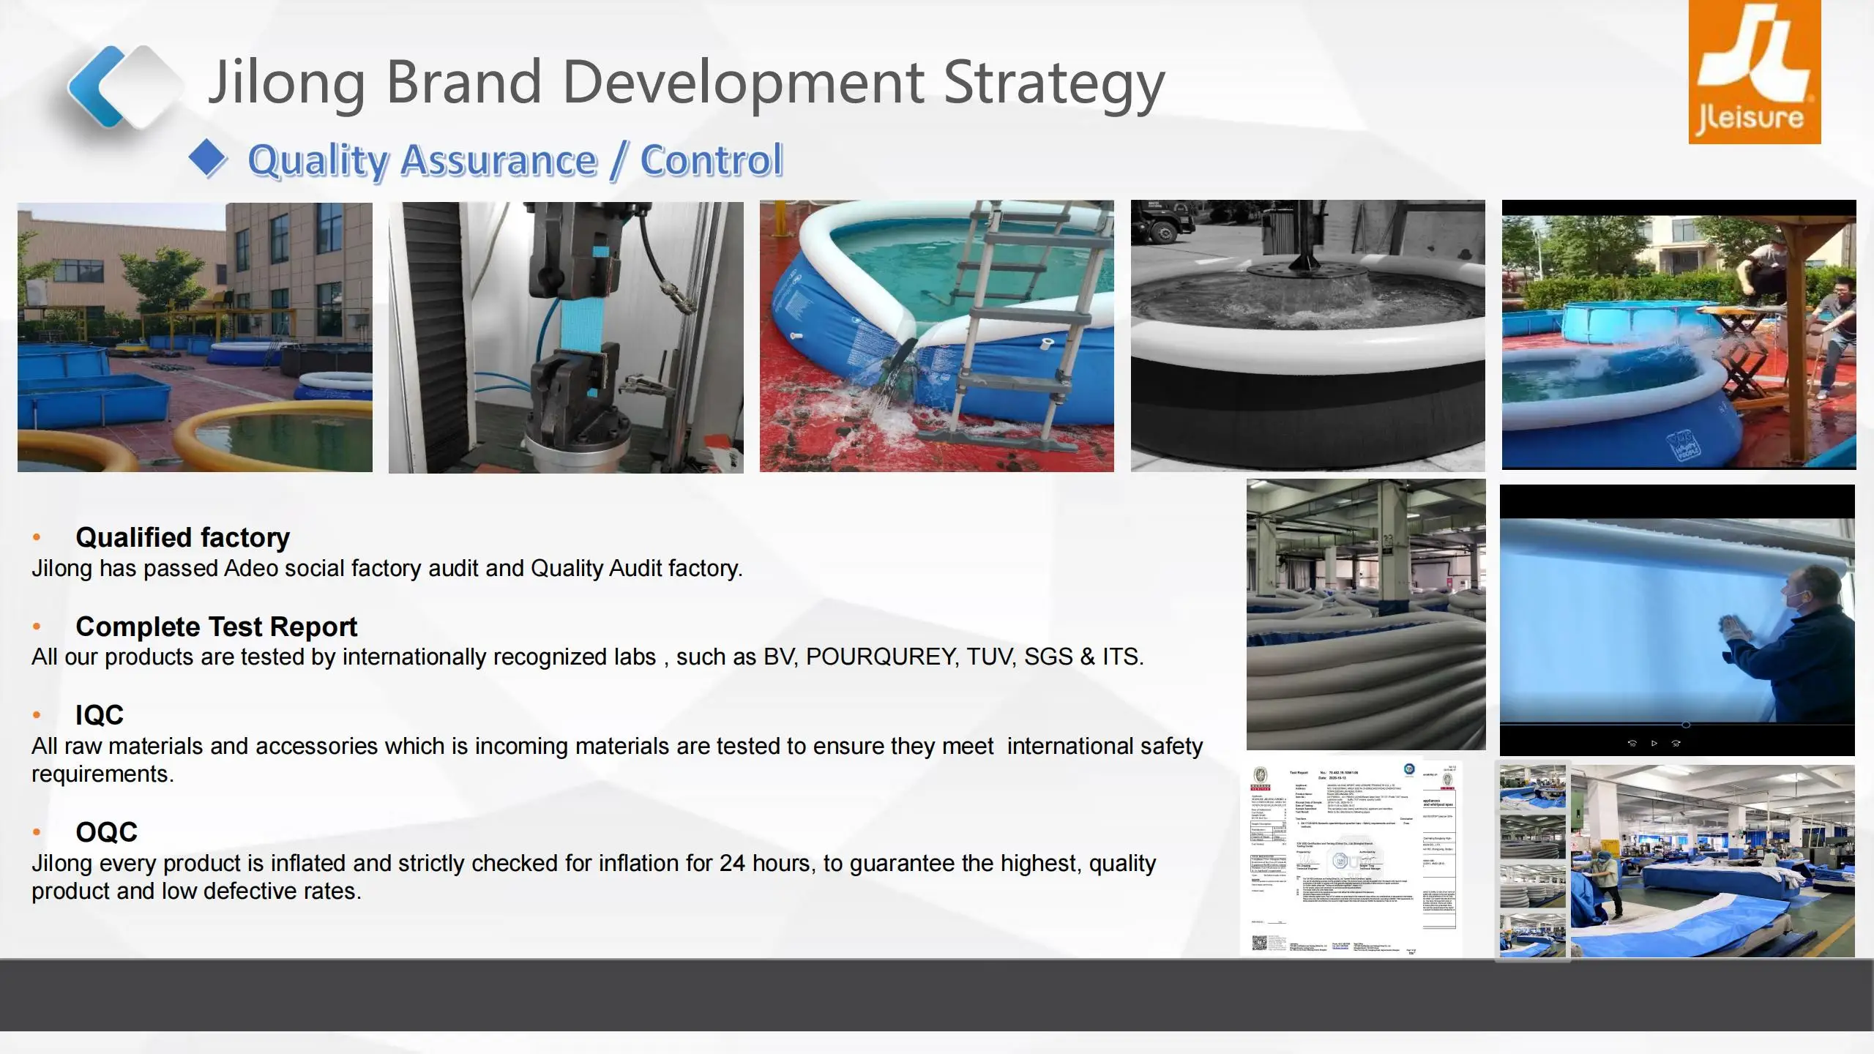Select fourth bottom factory thumbnail

1532,935
